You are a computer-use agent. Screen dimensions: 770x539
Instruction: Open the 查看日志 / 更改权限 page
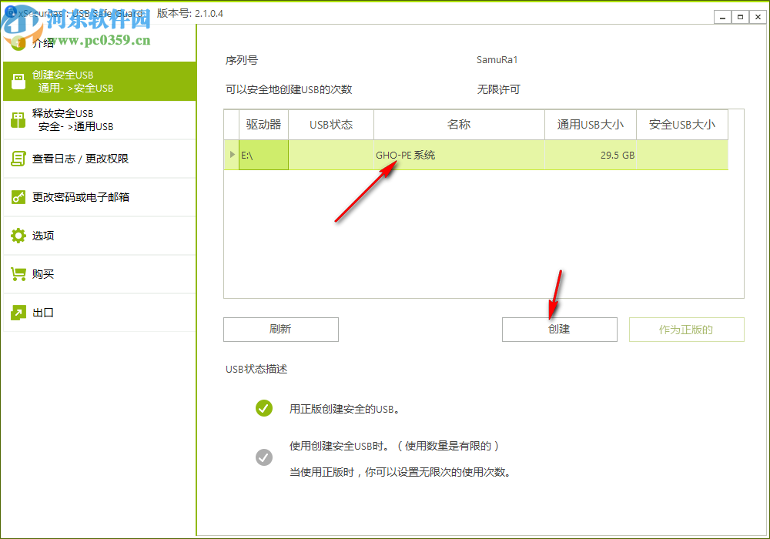point(85,159)
